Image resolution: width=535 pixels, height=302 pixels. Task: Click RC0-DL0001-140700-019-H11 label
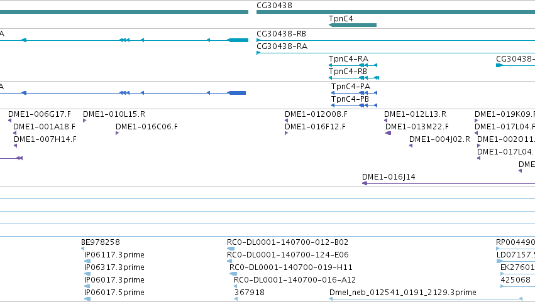pos(290,267)
